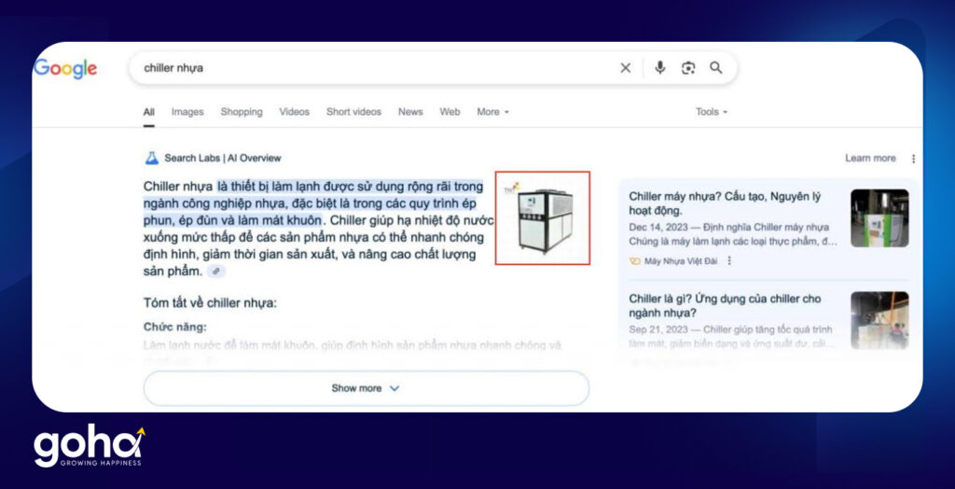Open the Short videos tab
This screenshot has height=489, width=955.
point(353,112)
